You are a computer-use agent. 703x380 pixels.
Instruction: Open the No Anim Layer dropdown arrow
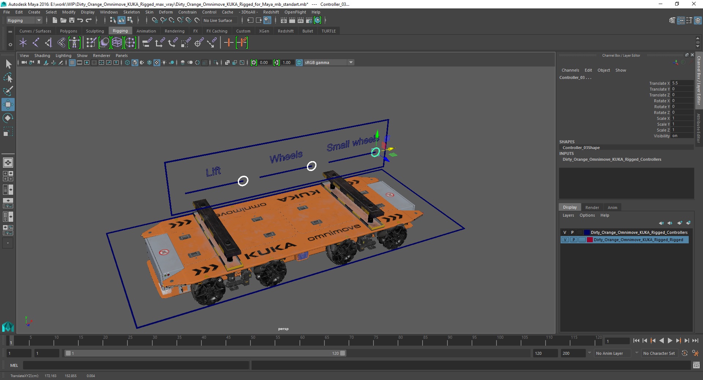click(x=589, y=353)
